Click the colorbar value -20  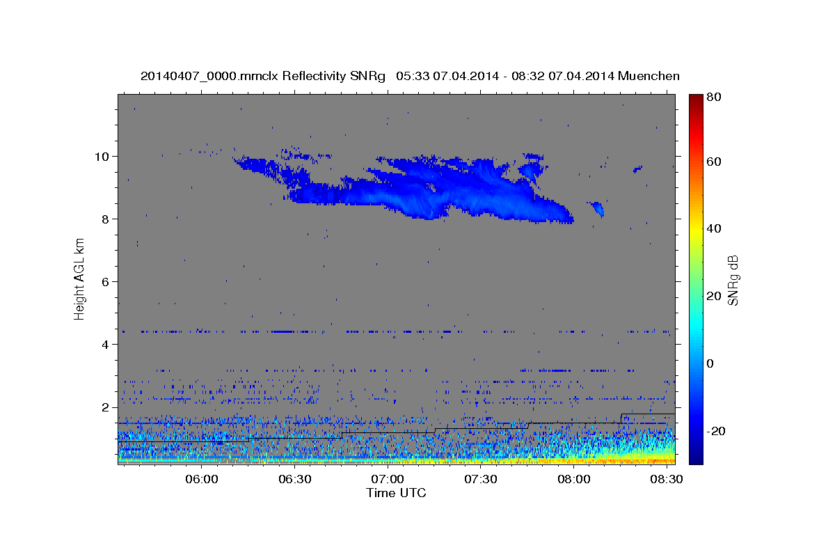[715, 431]
